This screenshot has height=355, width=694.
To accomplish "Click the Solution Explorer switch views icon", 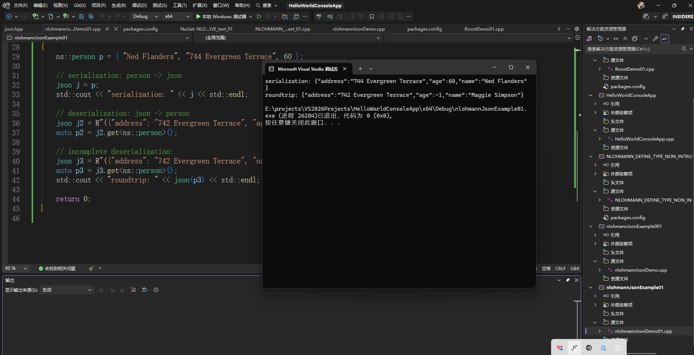I will pos(589,39).
